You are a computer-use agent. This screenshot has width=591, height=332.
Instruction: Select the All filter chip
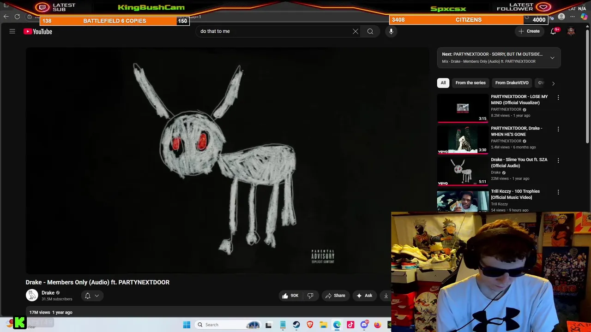(443, 83)
